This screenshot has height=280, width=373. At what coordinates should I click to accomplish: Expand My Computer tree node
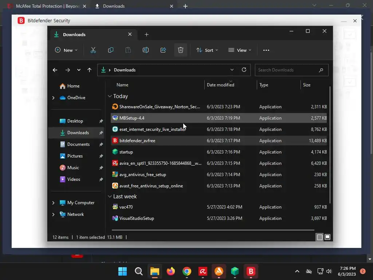pyautogui.click(x=53, y=203)
